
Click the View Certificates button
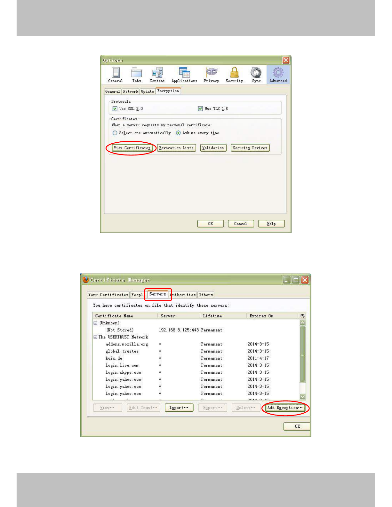tap(132, 148)
